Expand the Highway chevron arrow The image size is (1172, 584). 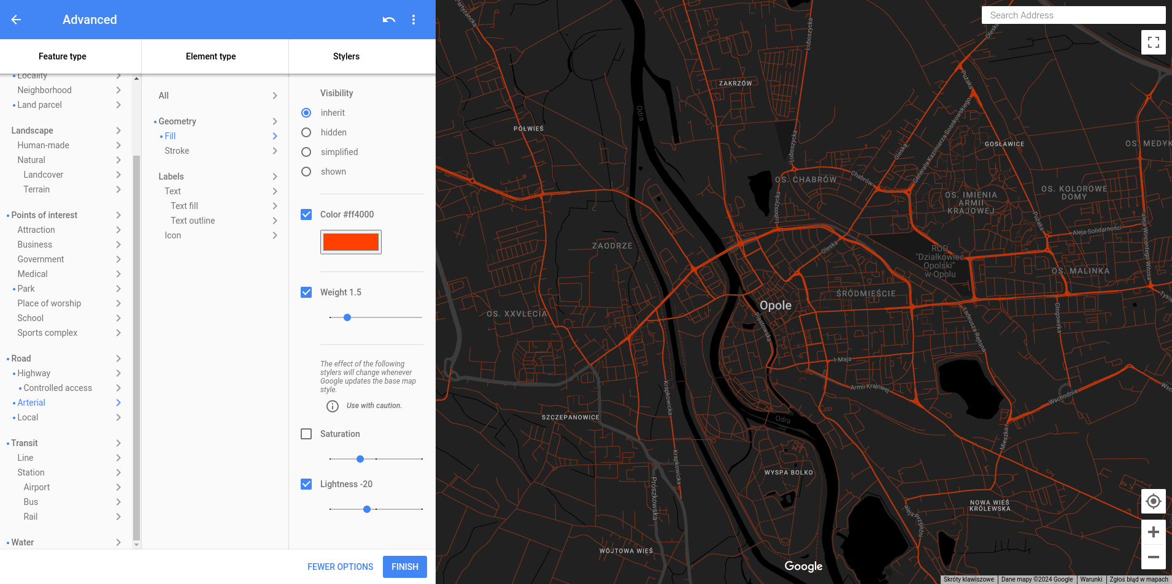click(118, 373)
